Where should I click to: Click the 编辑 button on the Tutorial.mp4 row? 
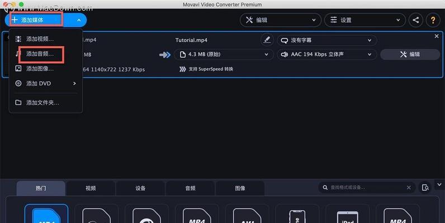click(x=410, y=54)
